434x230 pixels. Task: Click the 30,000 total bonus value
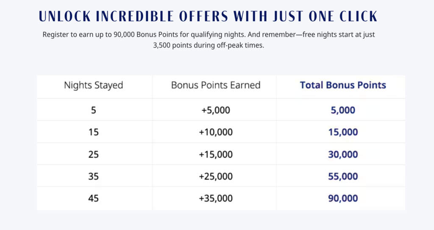pyautogui.click(x=343, y=154)
